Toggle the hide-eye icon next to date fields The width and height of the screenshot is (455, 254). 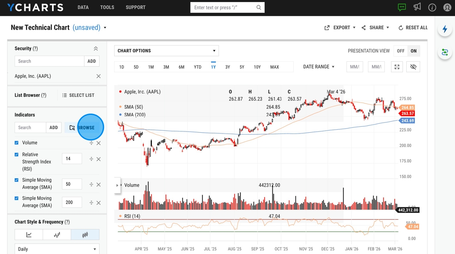pyautogui.click(x=413, y=67)
